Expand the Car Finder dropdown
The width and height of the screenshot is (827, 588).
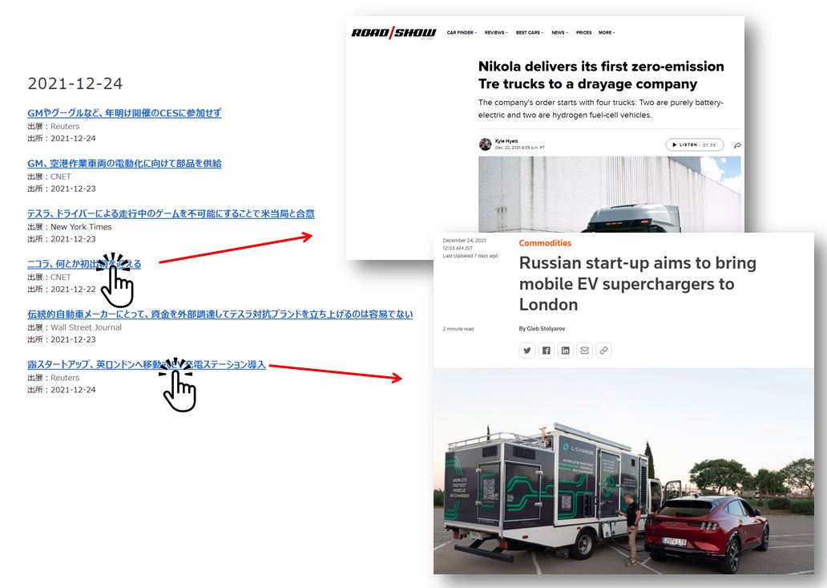tap(462, 33)
